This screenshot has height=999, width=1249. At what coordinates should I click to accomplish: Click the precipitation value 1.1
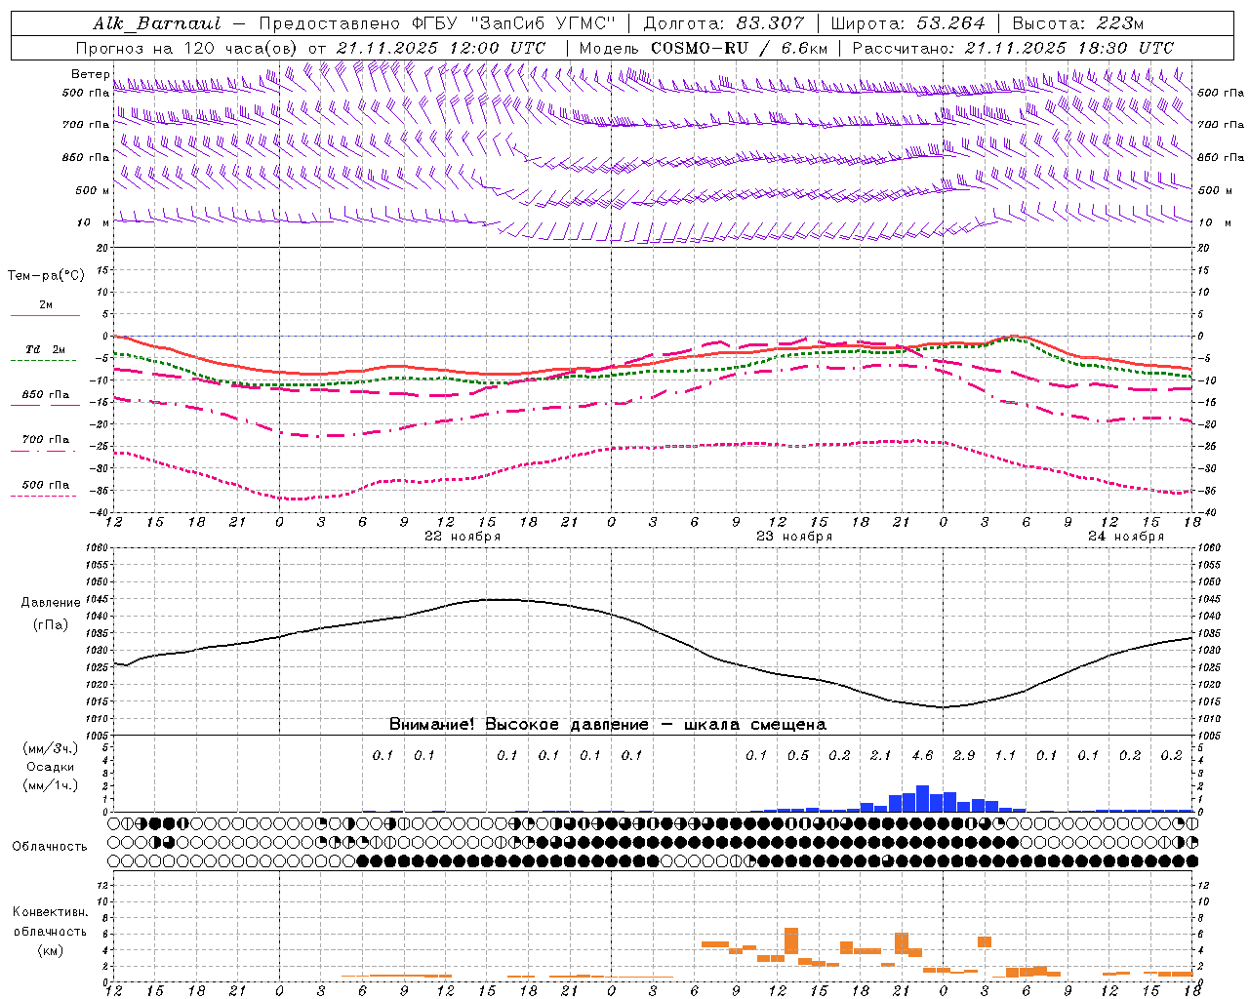(x=1005, y=755)
